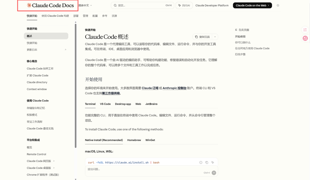Open the 使用 Claude Code 构建 tab
Screen dimensions: 310x180
tap(55, 16)
